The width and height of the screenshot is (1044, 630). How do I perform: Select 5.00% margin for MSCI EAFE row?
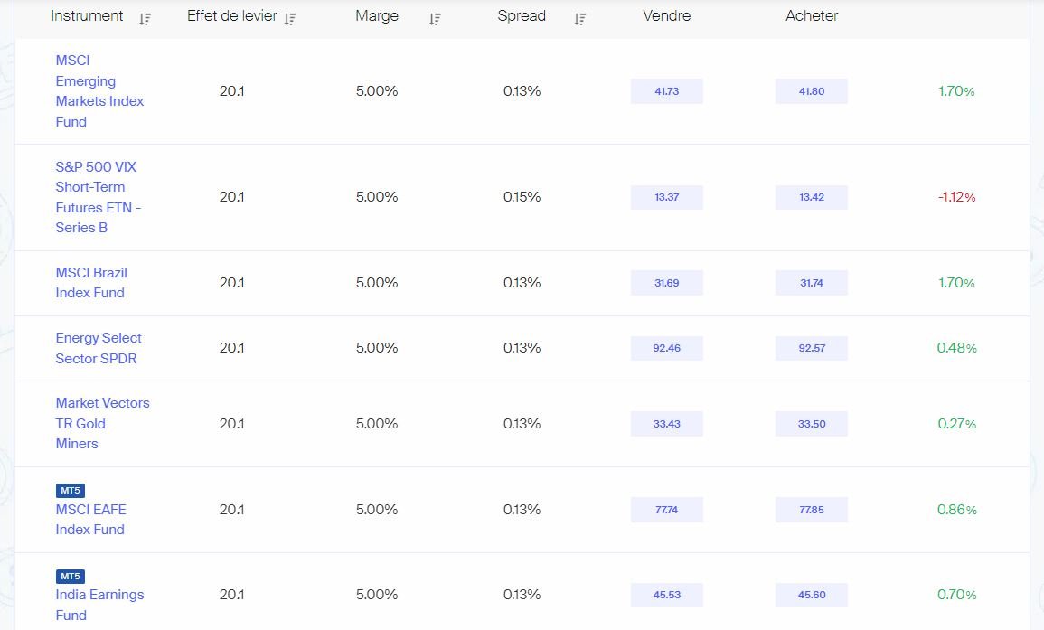coord(377,510)
